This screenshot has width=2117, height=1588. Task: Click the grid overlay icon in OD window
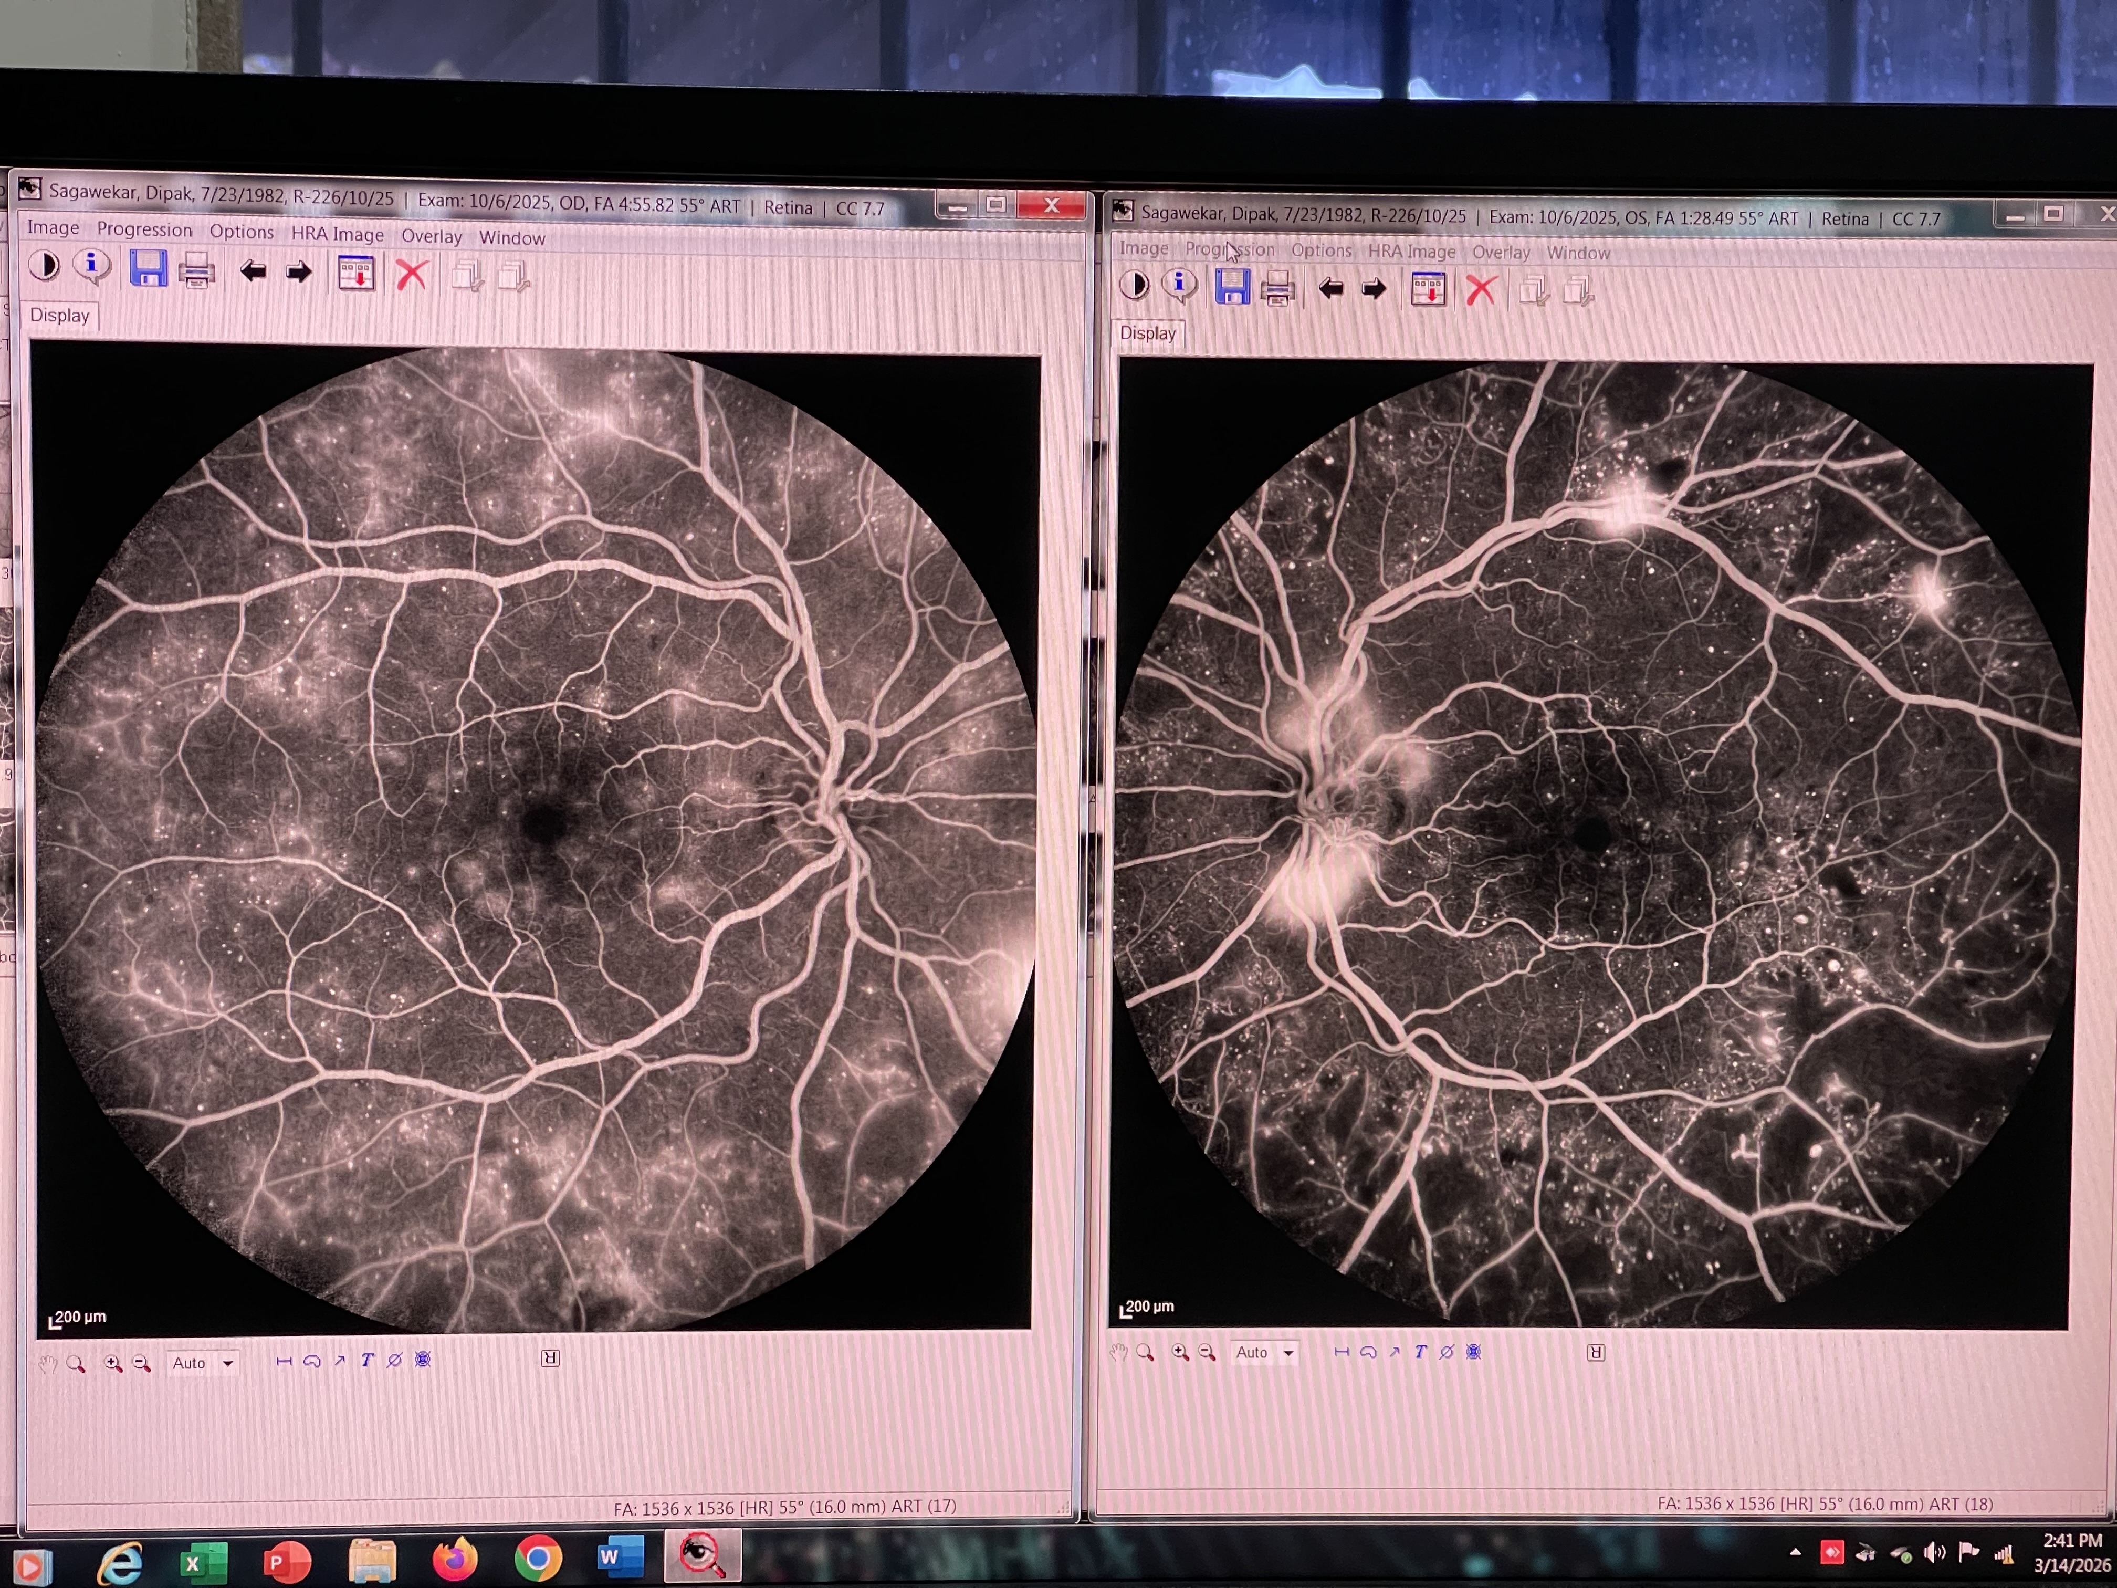(x=422, y=1359)
